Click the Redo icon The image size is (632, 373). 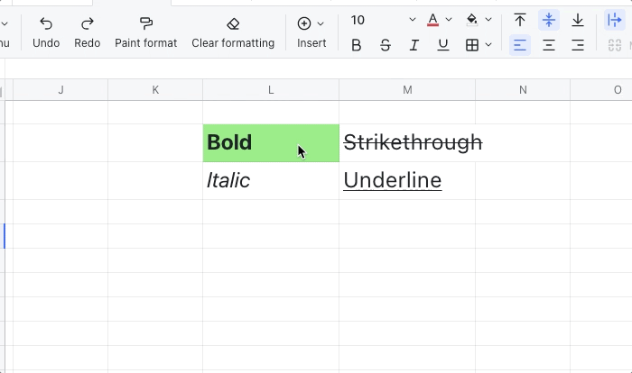click(88, 24)
